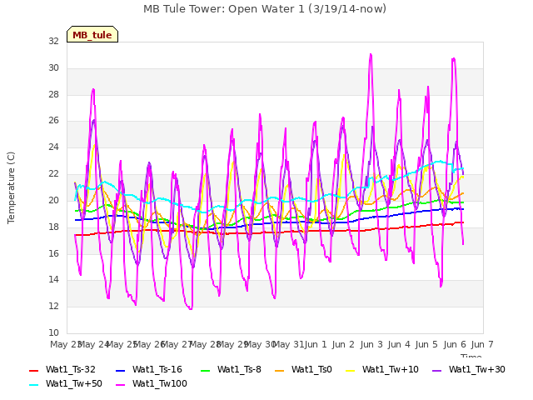Click the Temperature (C) axis label
The height and width of the screenshot is (400, 533).
tap(11, 187)
